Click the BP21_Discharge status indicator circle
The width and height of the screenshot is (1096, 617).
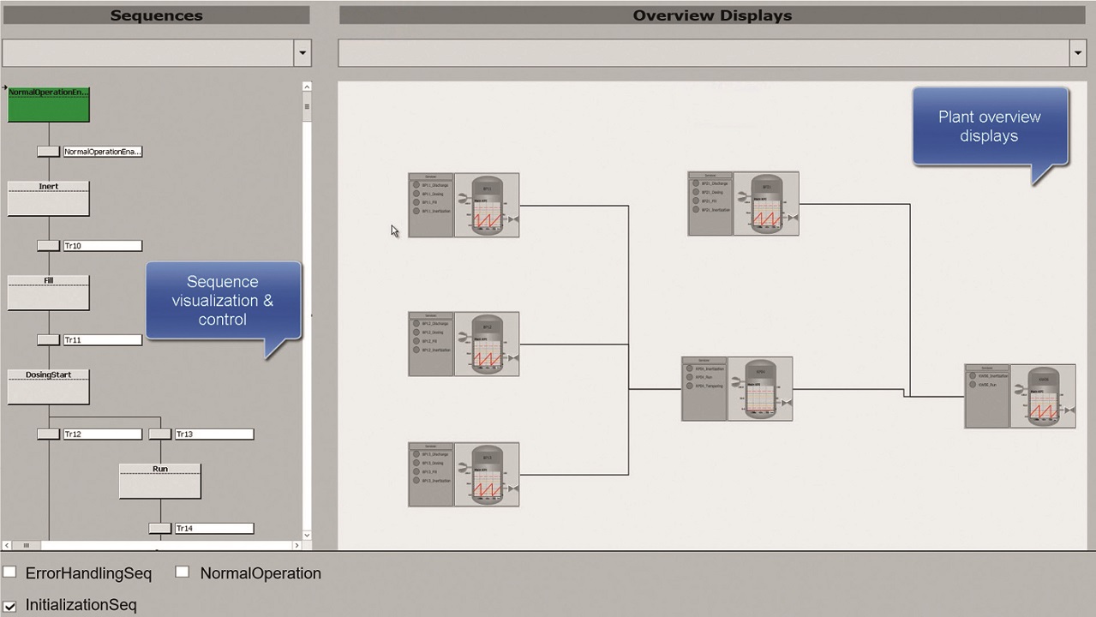pos(696,183)
